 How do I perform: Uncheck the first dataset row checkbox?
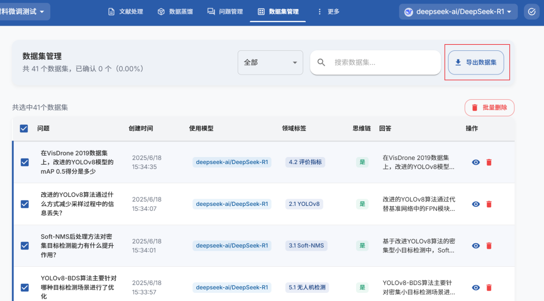click(24, 162)
